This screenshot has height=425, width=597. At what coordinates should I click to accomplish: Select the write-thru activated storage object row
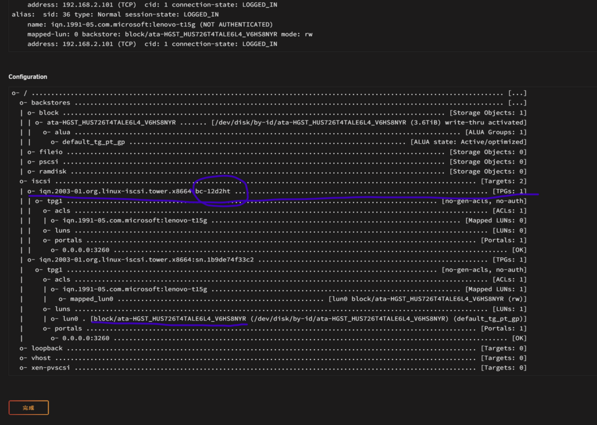tap(281, 122)
